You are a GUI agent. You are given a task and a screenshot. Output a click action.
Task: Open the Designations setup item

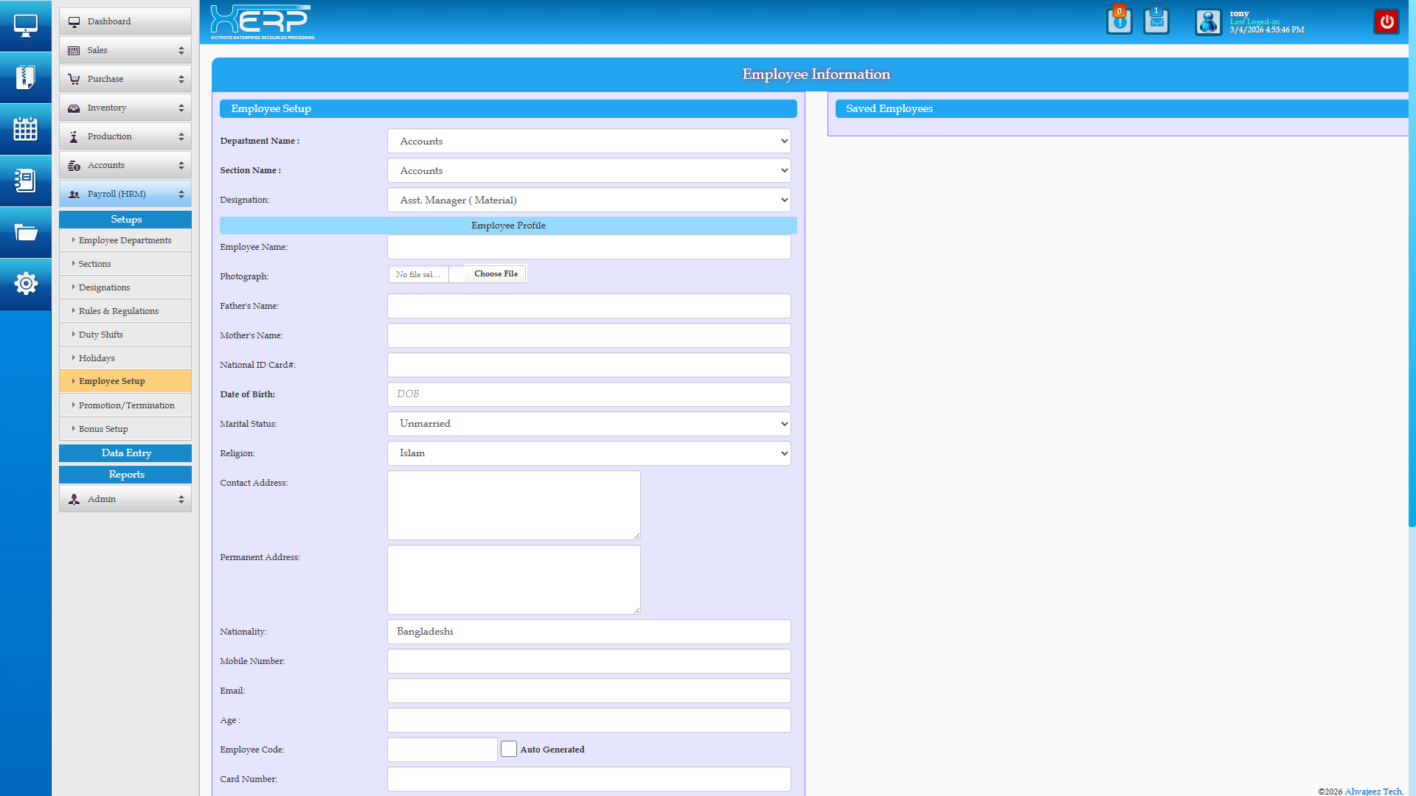(104, 287)
